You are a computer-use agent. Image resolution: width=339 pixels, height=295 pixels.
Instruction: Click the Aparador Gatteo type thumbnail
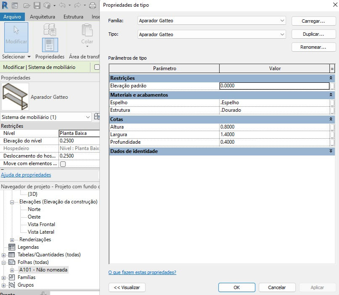pos(15,97)
